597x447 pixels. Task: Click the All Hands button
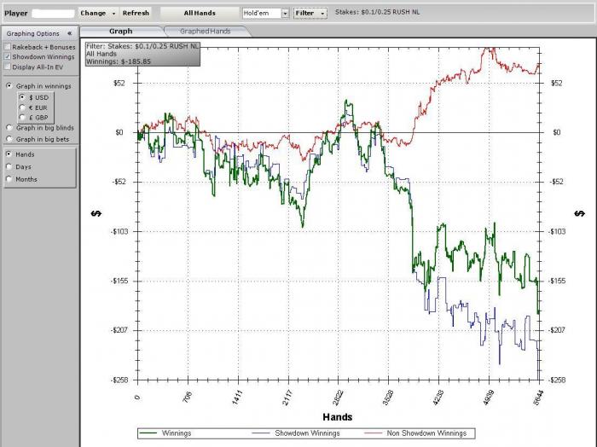[x=200, y=13]
